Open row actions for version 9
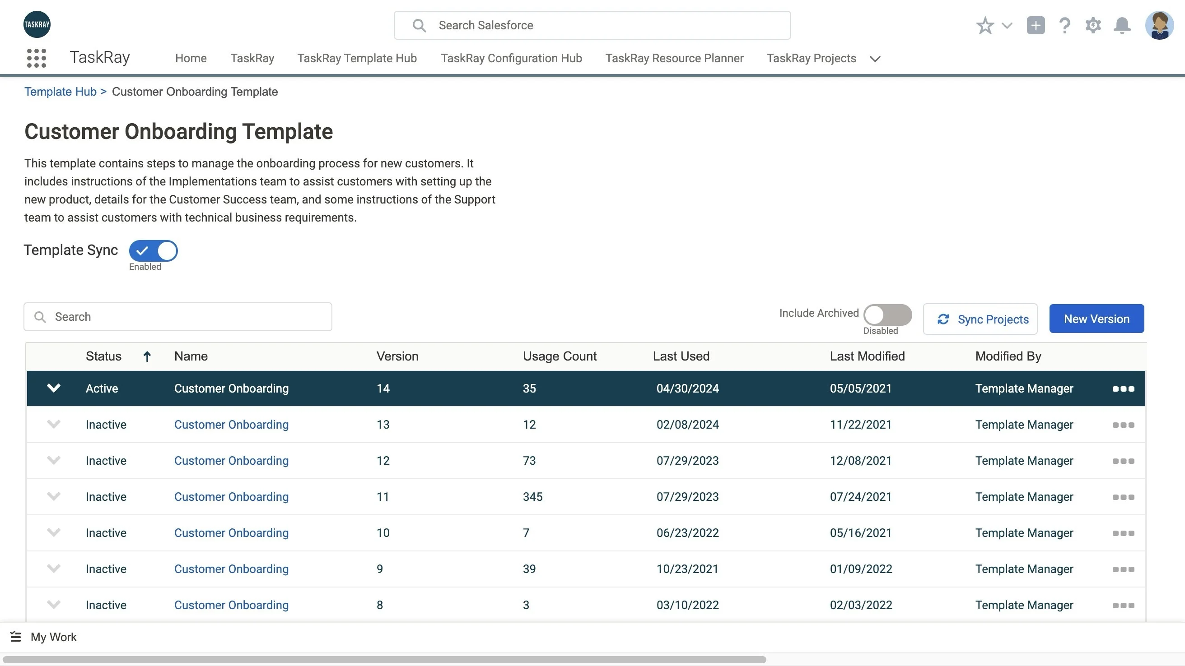The image size is (1185, 666). pyautogui.click(x=1123, y=569)
